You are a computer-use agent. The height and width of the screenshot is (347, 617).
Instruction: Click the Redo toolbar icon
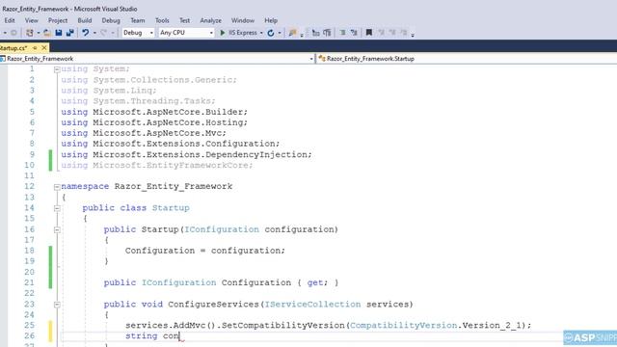(103, 33)
